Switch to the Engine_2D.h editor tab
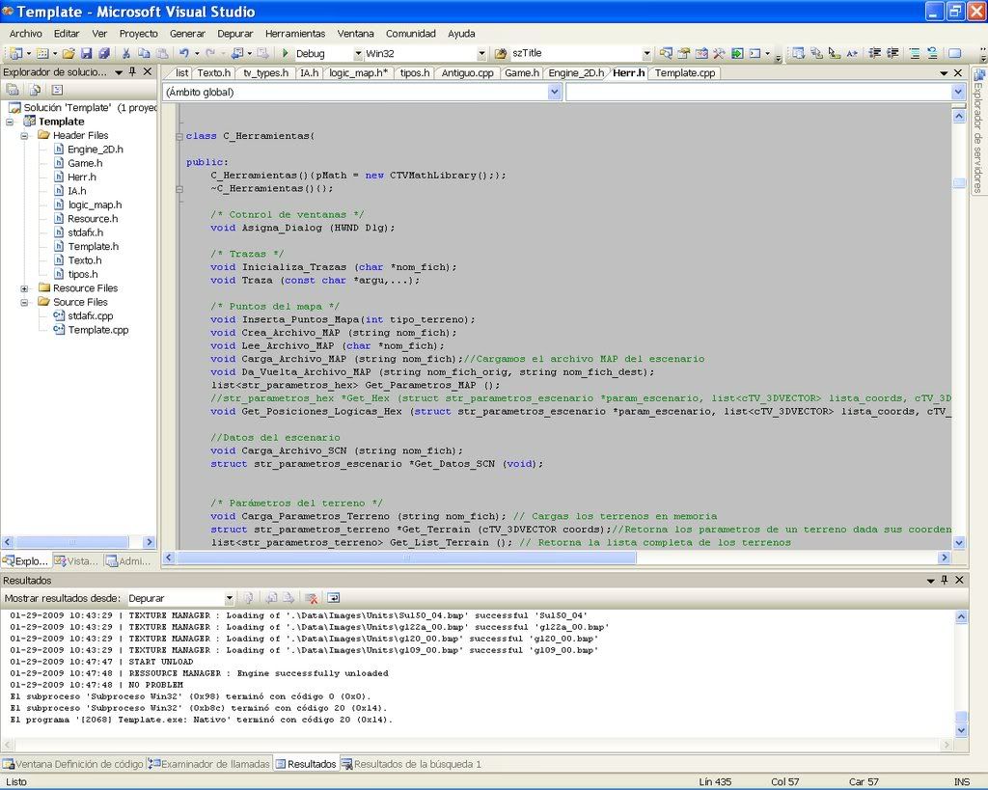This screenshot has height=790, width=988. coord(576,73)
